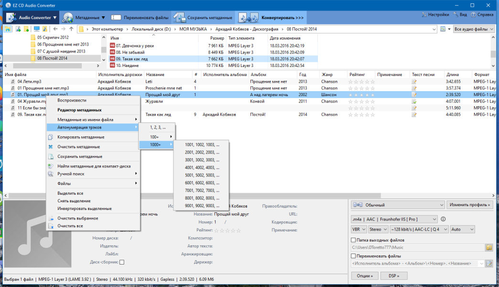Click rating stars of 01 Прощение мне нет.mp3

pyautogui.click(x=361, y=88)
